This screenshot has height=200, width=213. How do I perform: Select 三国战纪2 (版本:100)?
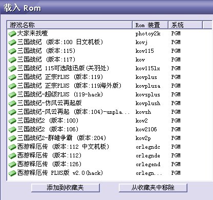[x=48, y=121]
